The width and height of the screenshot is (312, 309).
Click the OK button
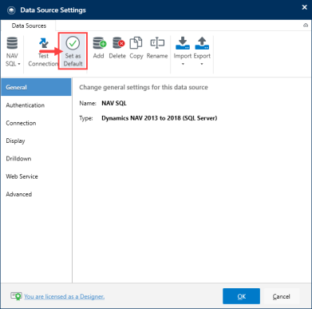pyautogui.click(x=241, y=296)
